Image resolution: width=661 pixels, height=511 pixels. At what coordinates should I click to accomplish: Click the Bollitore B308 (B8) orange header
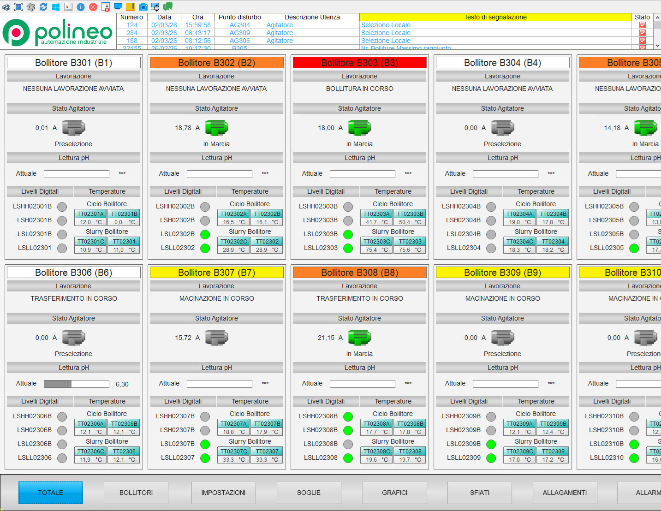(359, 273)
